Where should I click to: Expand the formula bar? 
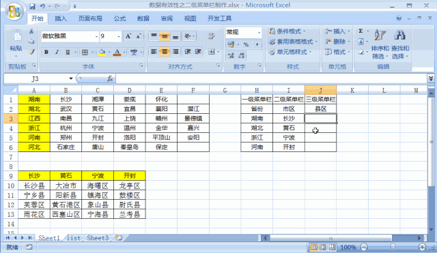(x=431, y=78)
